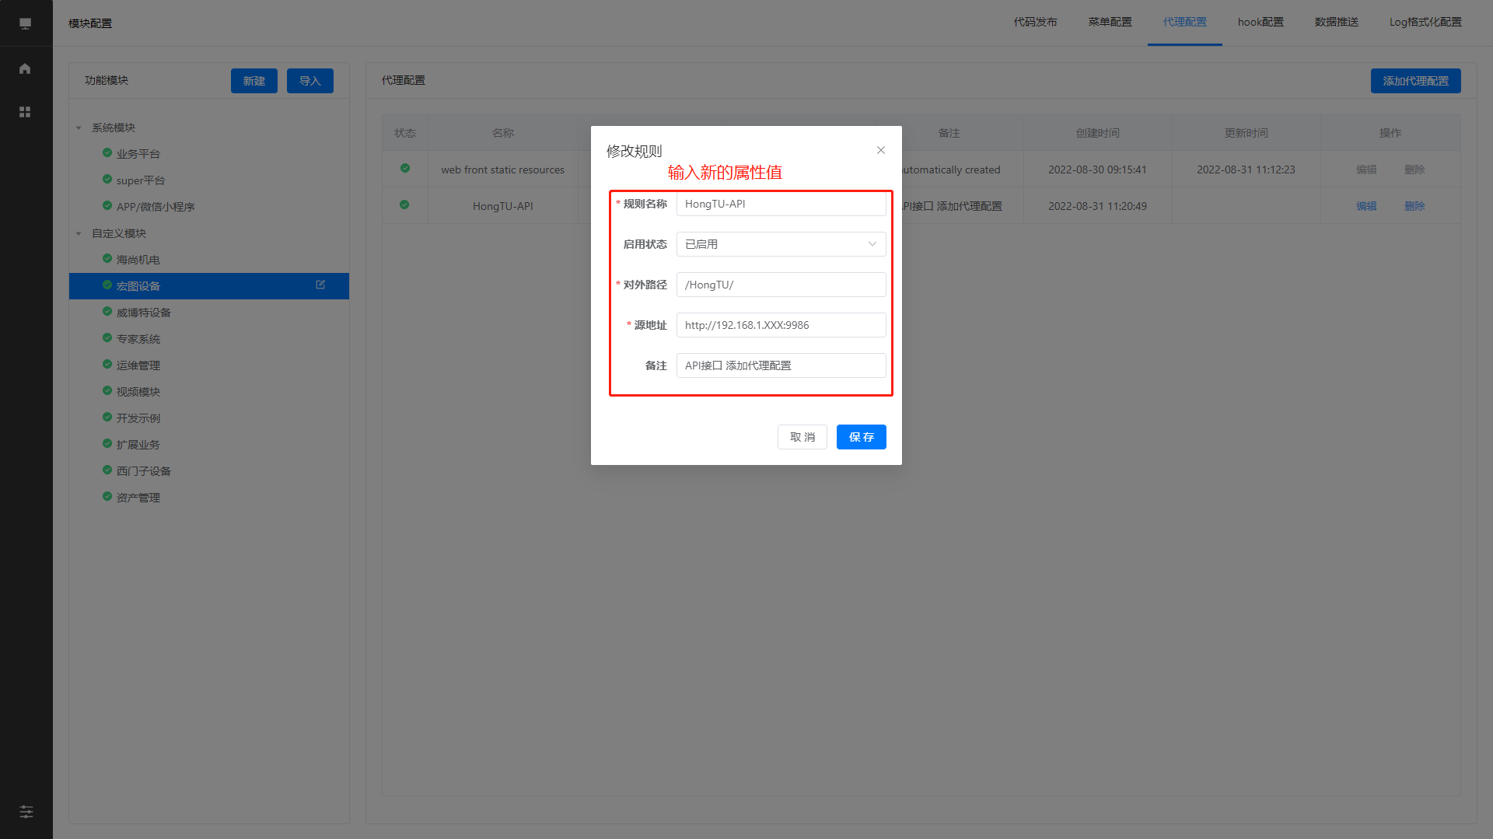Focus the 备注 input field
This screenshot has width=1493, height=839.
(x=781, y=365)
